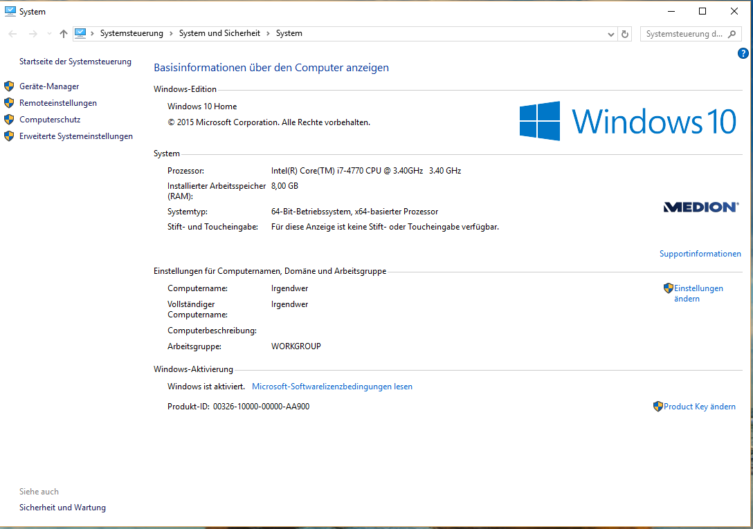Click the shield icon beside Remoteeinstellungen
Image resolution: width=753 pixels, height=529 pixels.
coord(9,103)
